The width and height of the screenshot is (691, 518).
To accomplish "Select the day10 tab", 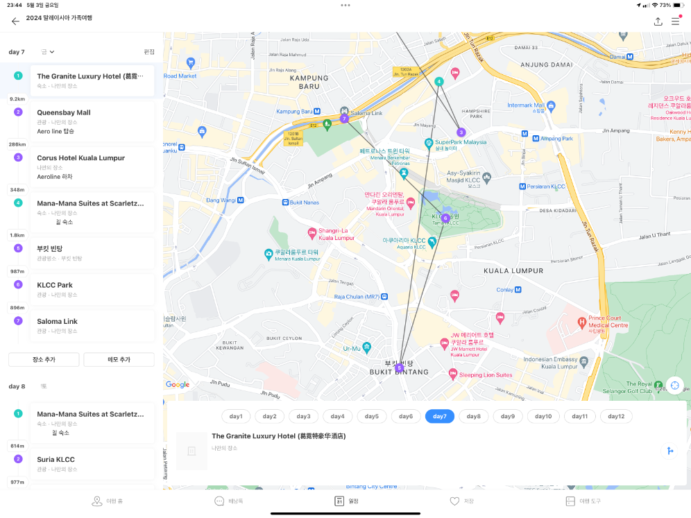I will (543, 416).
